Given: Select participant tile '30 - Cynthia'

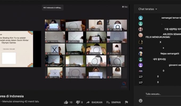Looking at the screenshot, I should pos(117,73).
